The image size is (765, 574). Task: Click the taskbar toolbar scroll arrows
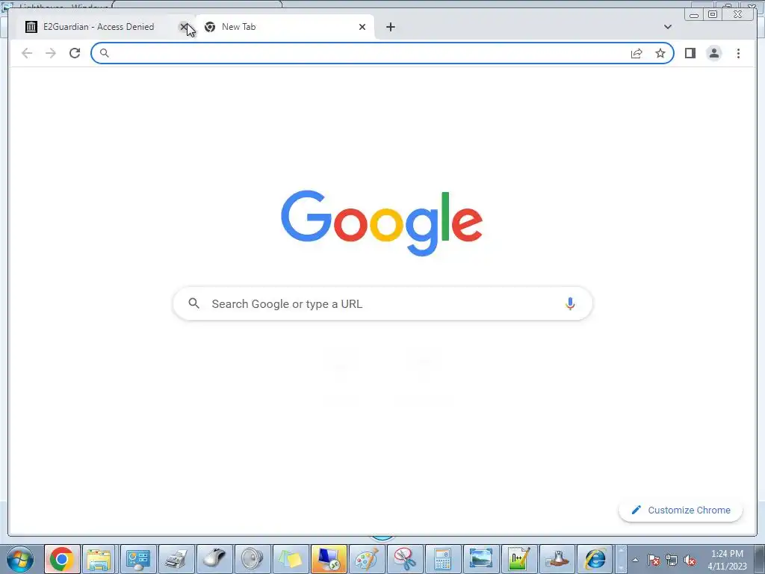point(621,559)
